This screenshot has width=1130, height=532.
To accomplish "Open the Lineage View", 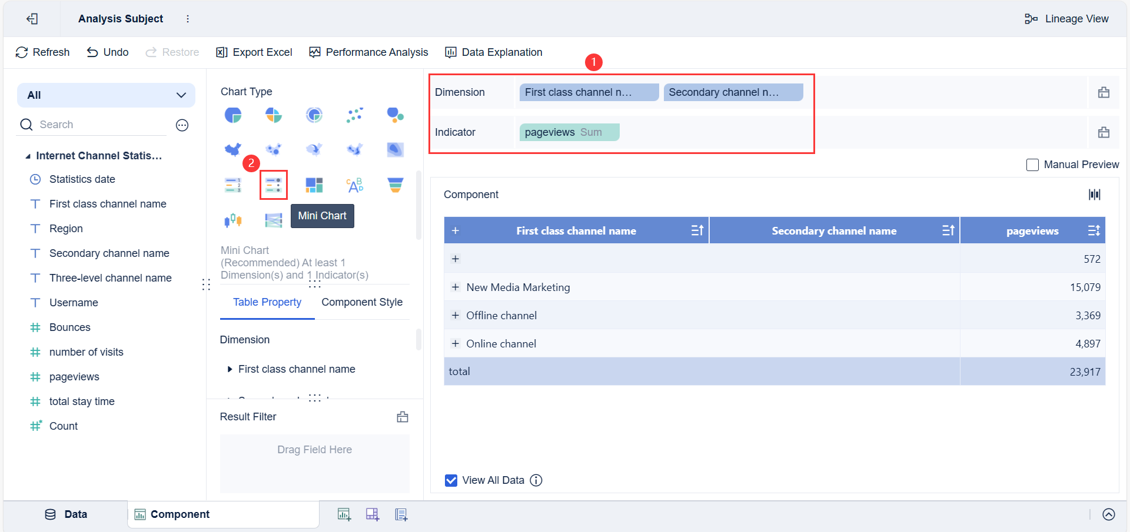I will [1066, 19].
